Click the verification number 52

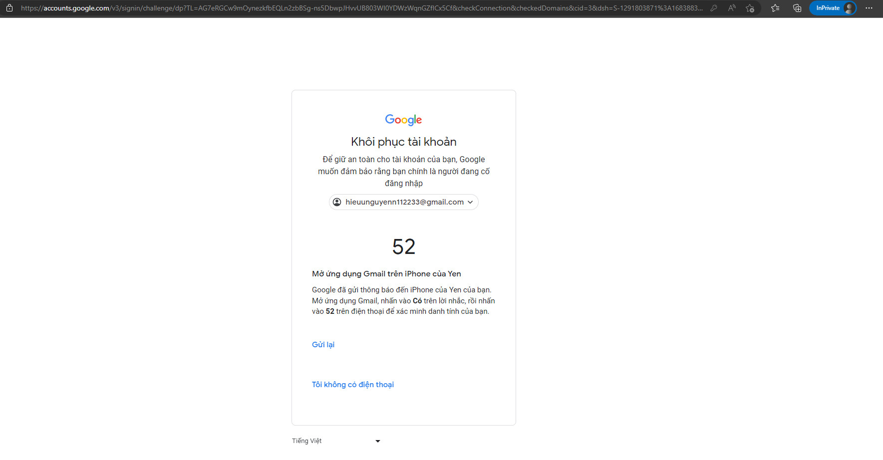click(x=403, y=247)
